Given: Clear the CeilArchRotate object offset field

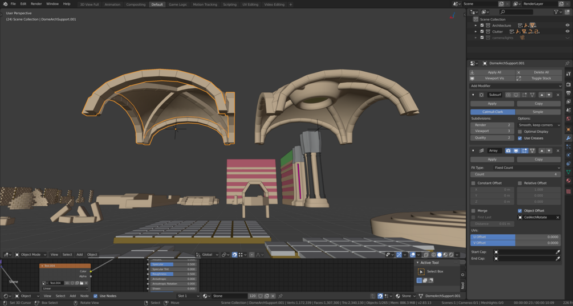Looking at the screenshot, I should [x=558, y=217].
